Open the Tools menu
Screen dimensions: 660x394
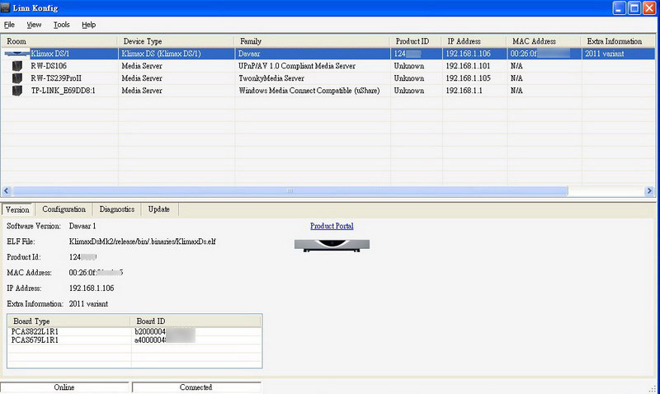62,25
